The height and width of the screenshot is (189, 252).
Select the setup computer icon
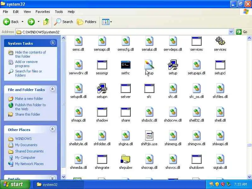[x=173, y=65]
